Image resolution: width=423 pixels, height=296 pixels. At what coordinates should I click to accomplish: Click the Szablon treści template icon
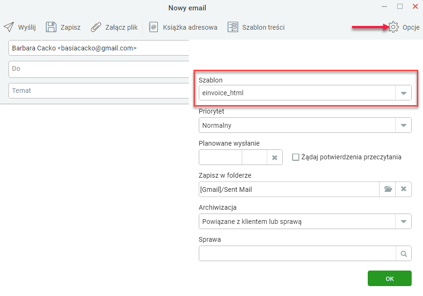point(233,27)
